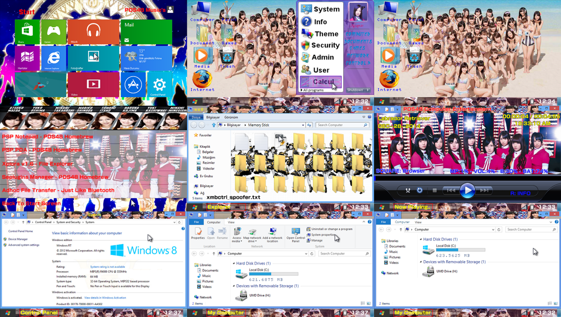Expand the ribbon in the Memory Stick window
Screen dimensions: 561x317
coord(364,117)
